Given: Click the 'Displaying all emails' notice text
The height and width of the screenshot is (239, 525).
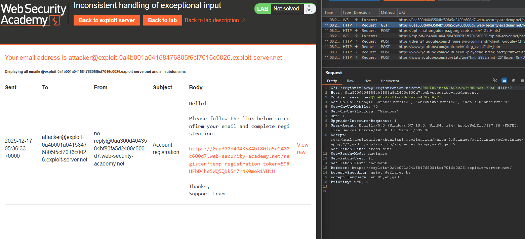Looking at the screenshot, I should tap(95, 71).
